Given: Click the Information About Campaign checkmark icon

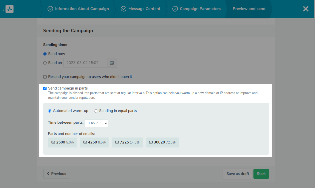Looking at the screenshot, I should click(x=50, y=9).
